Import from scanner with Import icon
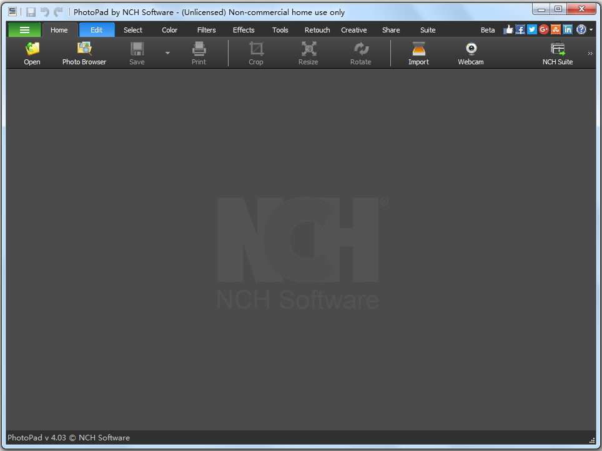602x451 pixels. pyautogui.click(x=419, y=53)
